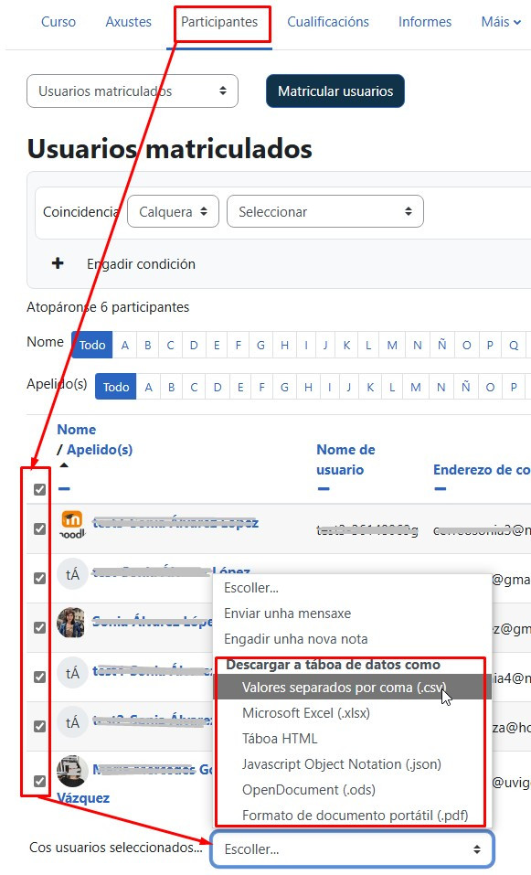
Task: Filter Nome by letter M
Action: pyautogui.click(x=392, y=345)
